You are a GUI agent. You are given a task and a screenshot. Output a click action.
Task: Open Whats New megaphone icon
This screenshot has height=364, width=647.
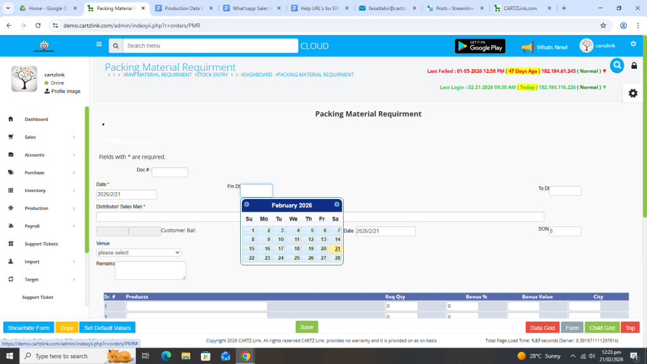point(527,47)
